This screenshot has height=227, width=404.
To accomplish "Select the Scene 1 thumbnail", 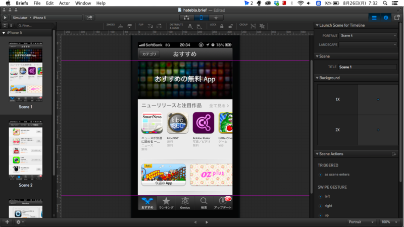I will (x=26, y=72).
